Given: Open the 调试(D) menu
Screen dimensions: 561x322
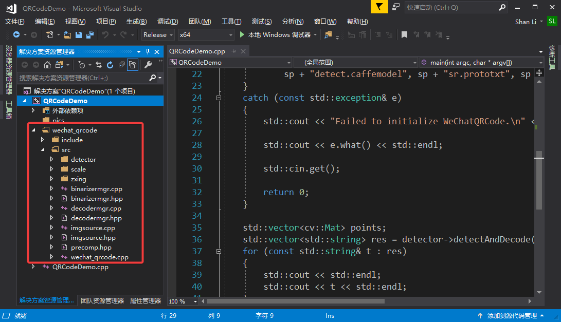Looking at the screenshot, I should click(168, 22).
